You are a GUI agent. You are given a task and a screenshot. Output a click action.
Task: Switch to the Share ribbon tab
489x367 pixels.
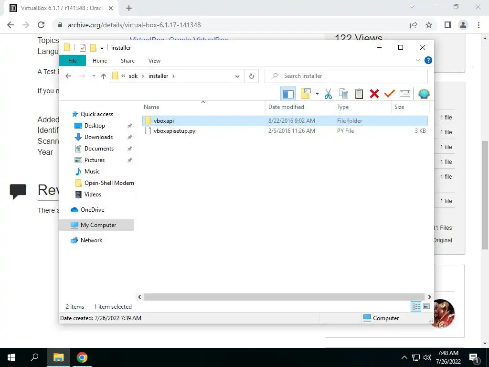click(x=128, y=61)
